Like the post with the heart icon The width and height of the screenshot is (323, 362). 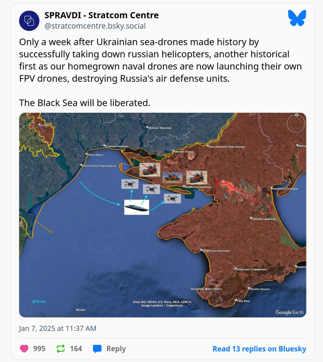[x=24, y=349]
